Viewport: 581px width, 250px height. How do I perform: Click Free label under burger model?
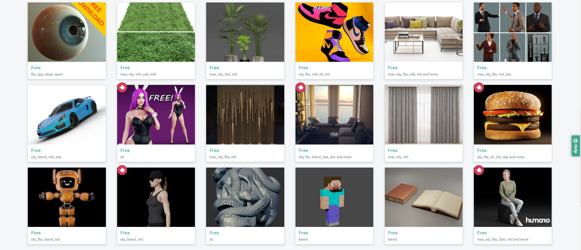[482, 150]
